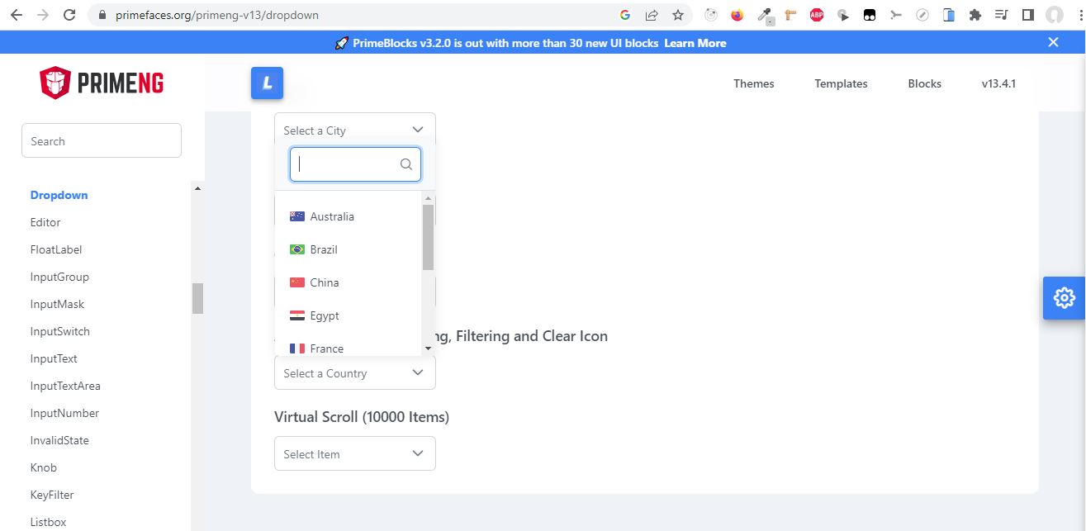Click the rocket icon in the PrimeBlocks banner
Screen dimensions: 1086x531
[342, 42]
